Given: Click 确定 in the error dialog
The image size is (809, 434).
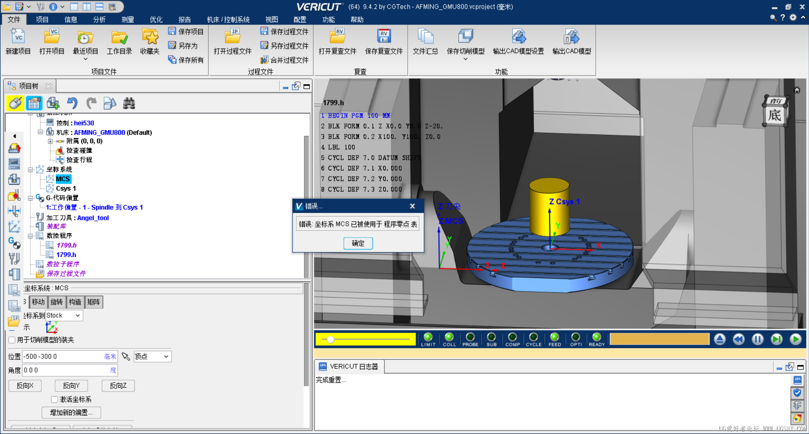Looking at the screenshot, I should [x=358, y=243].
